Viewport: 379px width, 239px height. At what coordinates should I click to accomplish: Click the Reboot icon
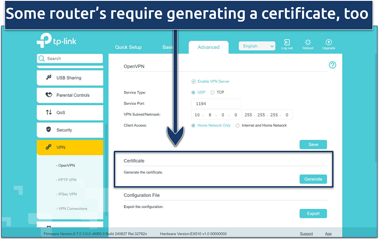coord(308,43)
